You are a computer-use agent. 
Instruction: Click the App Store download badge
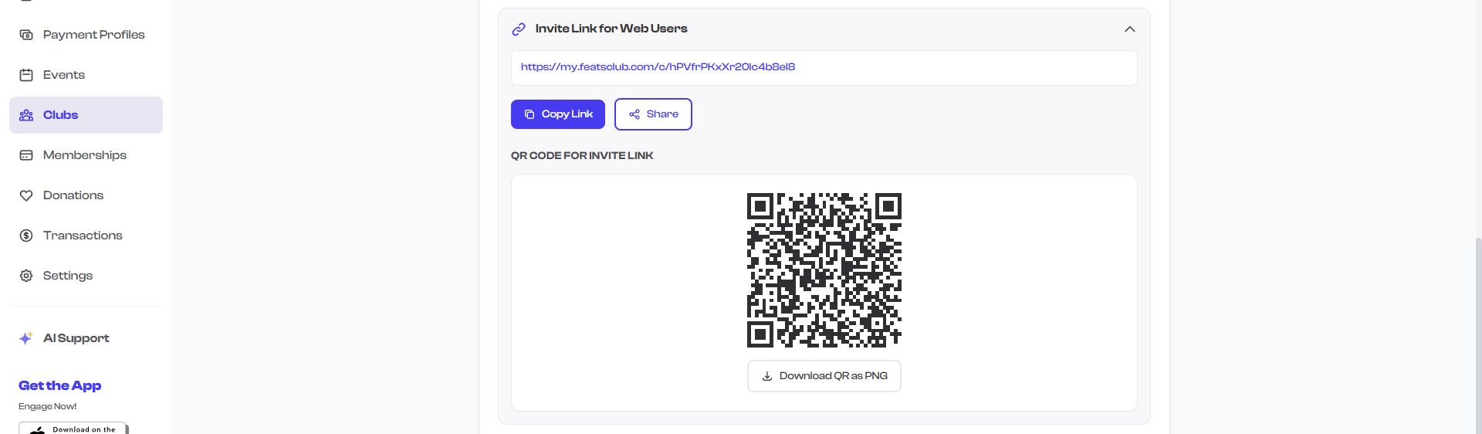[x=73, y=428]
